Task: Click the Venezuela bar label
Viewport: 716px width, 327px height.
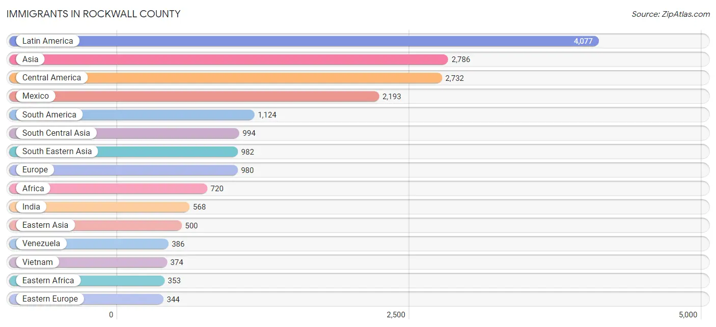Action: tap(41, 244)
